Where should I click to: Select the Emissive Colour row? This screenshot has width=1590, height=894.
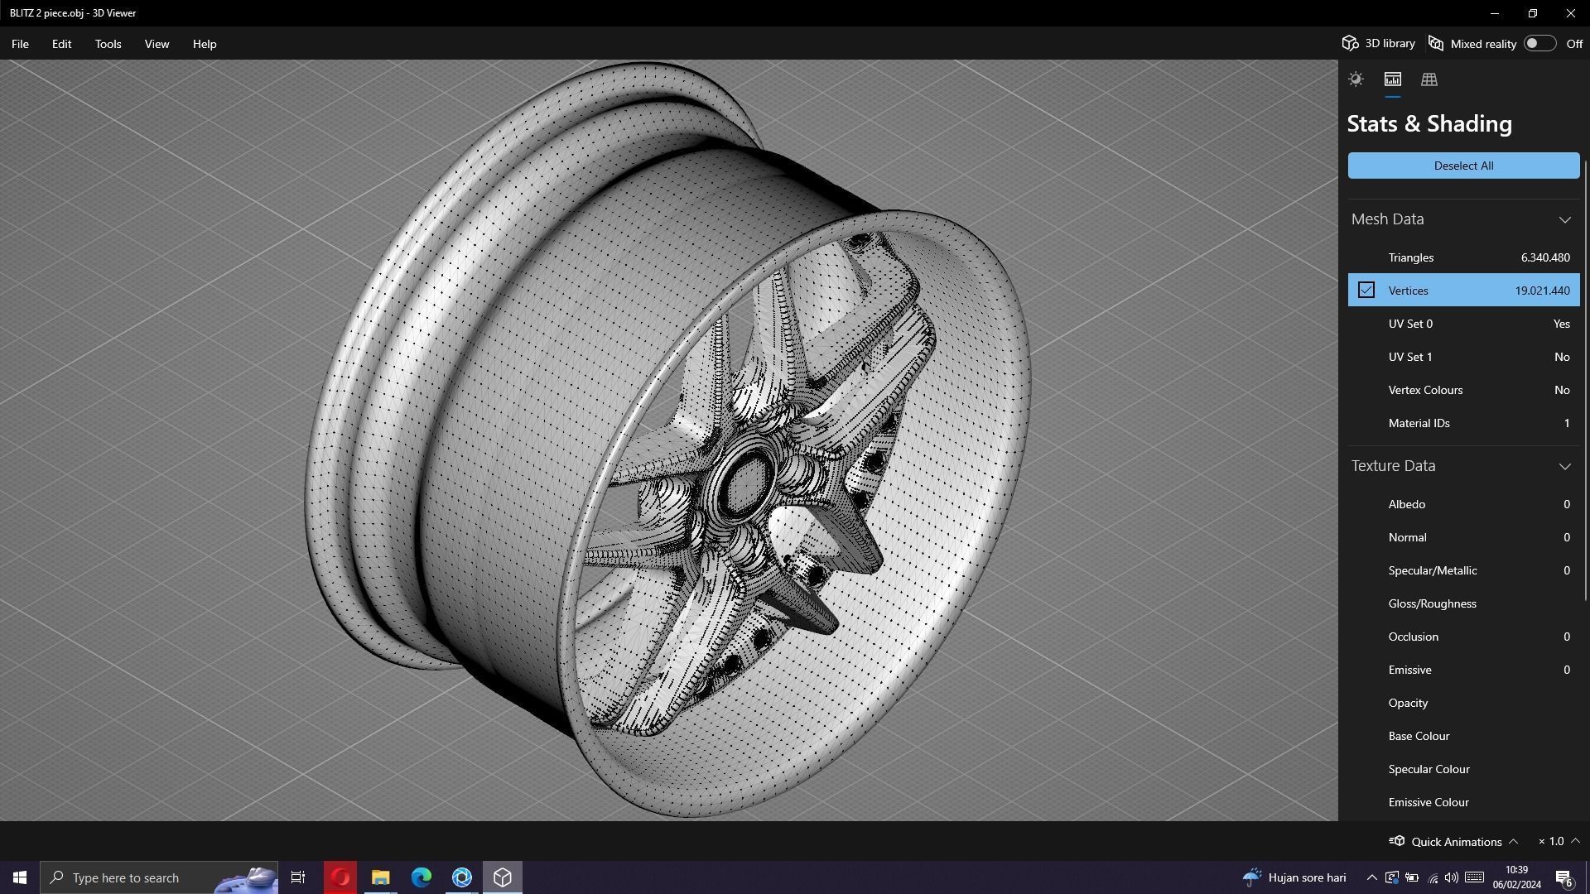pyautogui.click(x=1463, y=802)
